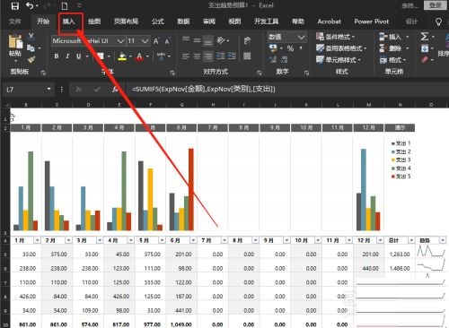Open the 6月 column filter arrow
The width and height of the screenshot is (449, 328).
pyautogui.click(x=193, y=240)
